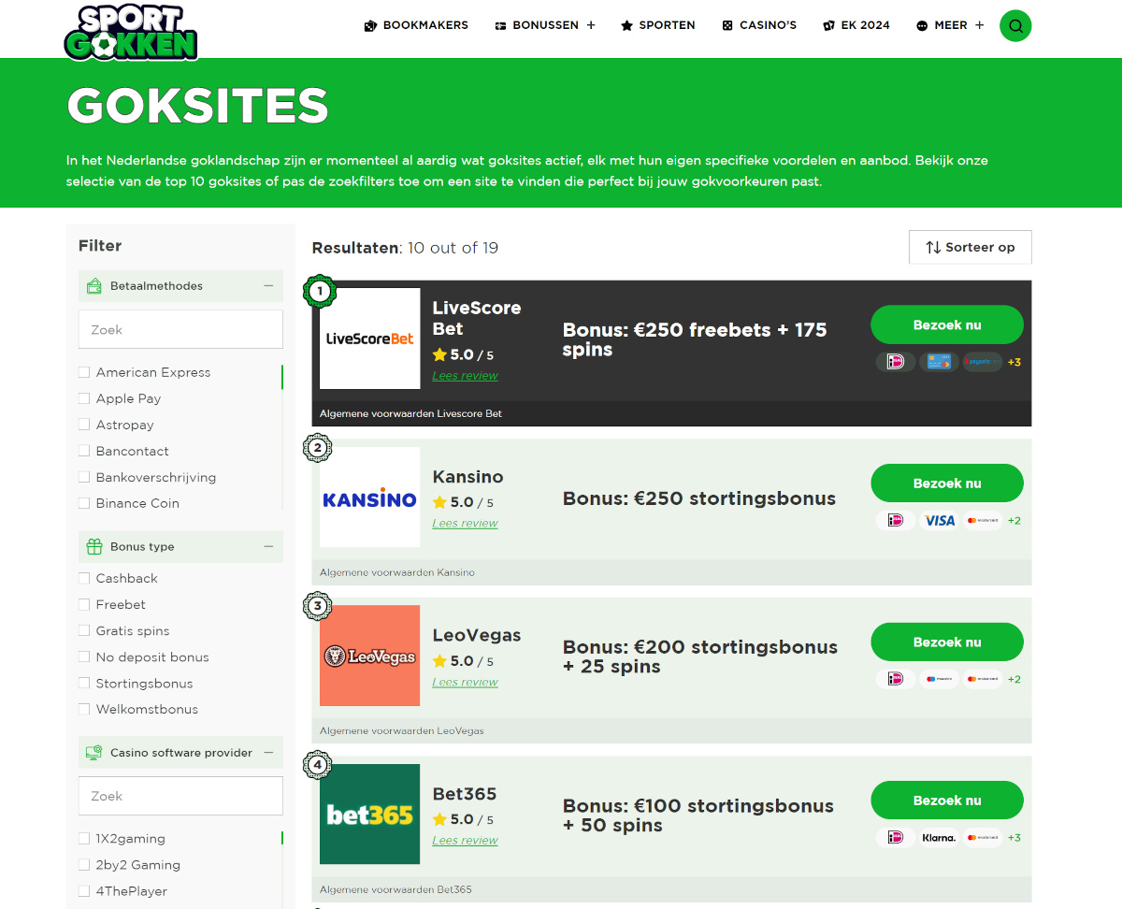
Task: Click the iDEAL payment icon for LiveScore Bet
Action: [895, 362]
